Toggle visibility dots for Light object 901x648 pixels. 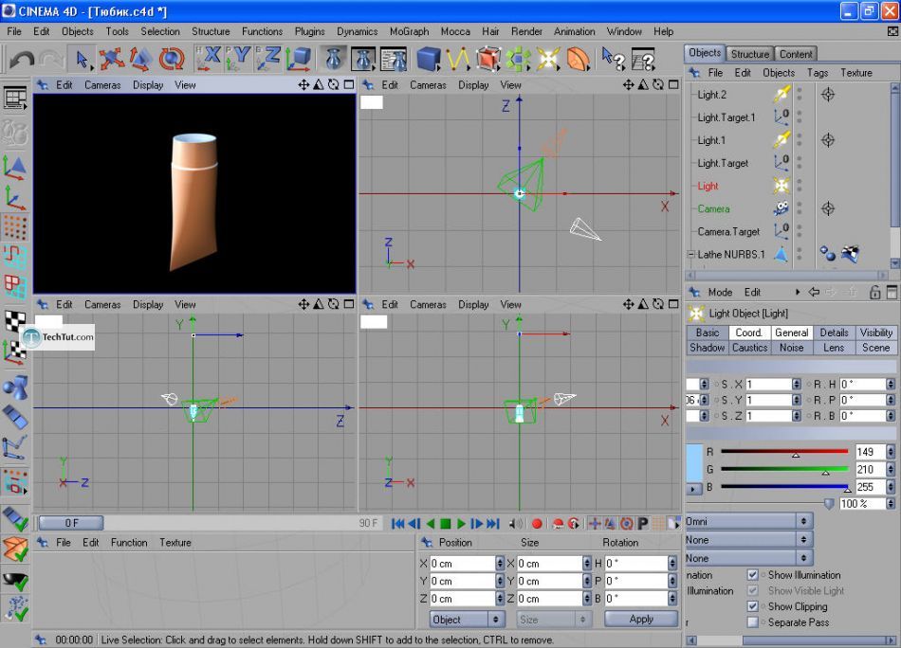pyautogui.click(x=800, y=186)
